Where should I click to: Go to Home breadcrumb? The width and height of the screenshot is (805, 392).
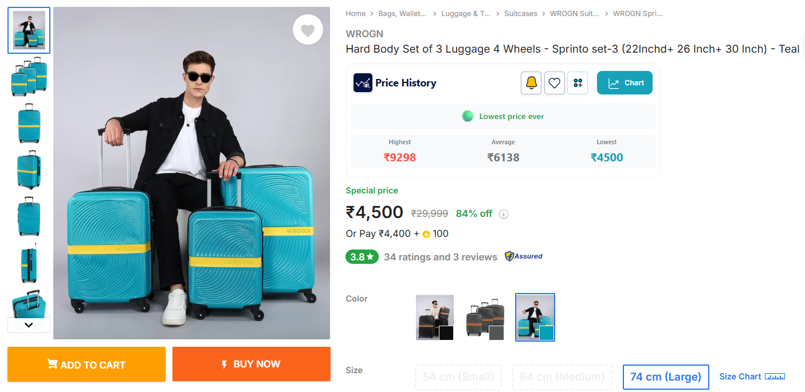point(355,14)
